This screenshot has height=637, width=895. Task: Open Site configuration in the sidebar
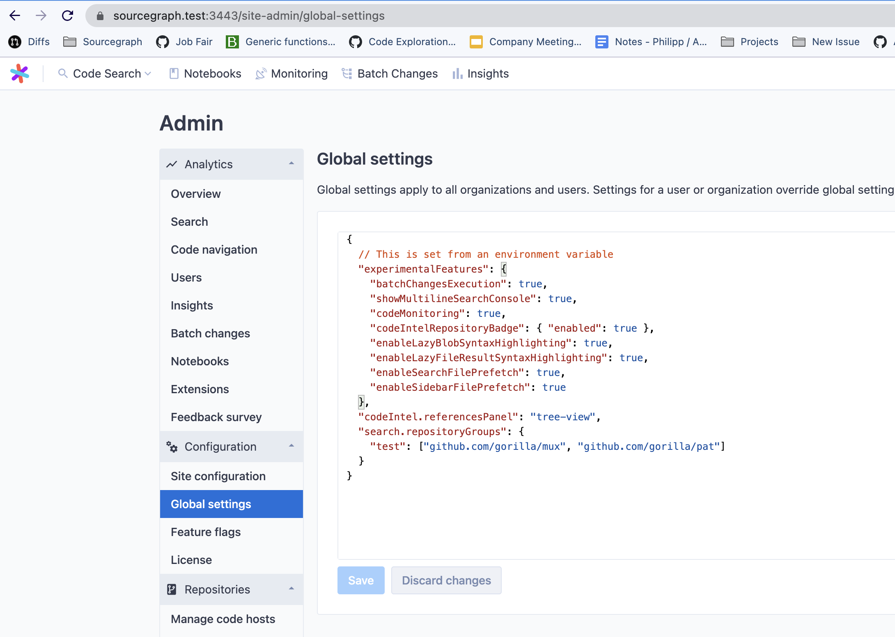(x=218, y=476)
